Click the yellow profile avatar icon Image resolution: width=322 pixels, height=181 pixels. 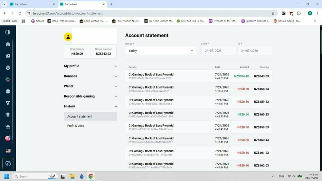[x=68, y=37]
